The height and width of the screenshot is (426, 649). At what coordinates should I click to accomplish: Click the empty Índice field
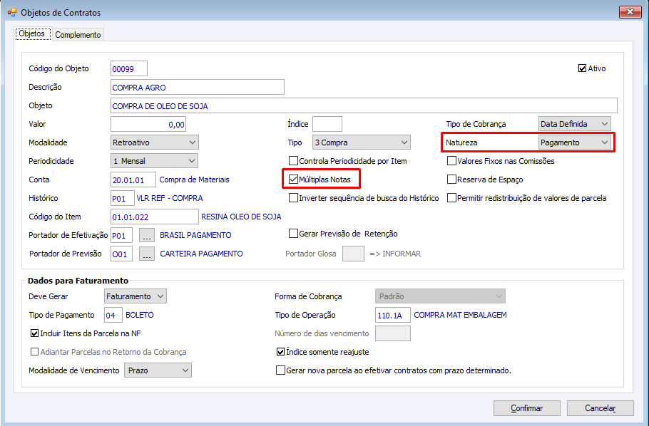point(327,124)
